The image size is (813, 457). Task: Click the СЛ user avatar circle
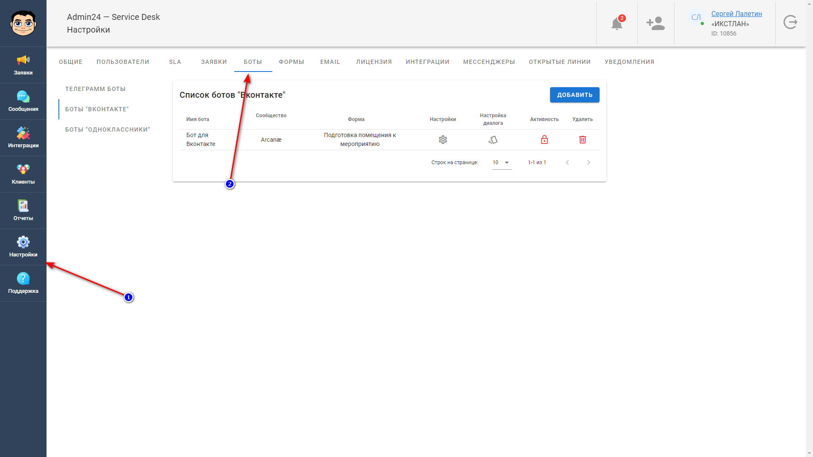click(x=696, y=17)
